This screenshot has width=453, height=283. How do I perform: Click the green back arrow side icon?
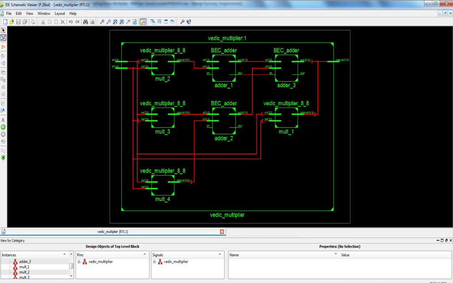[3, 127]
